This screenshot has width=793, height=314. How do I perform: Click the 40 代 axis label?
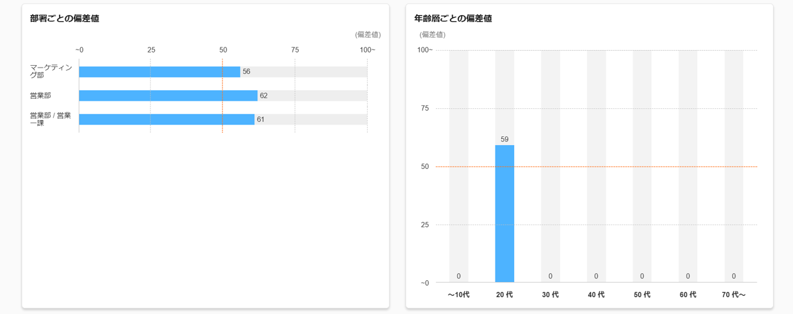pyautogui.click(x=596, y=295)
